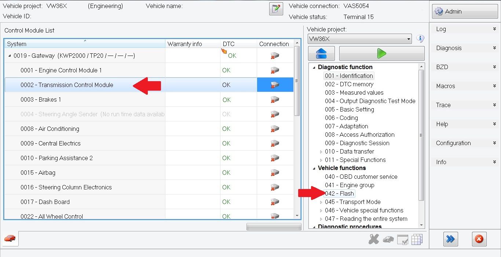
Task: Collapse the 0019 - Gateway tree node
Action: tap(10, 56)
